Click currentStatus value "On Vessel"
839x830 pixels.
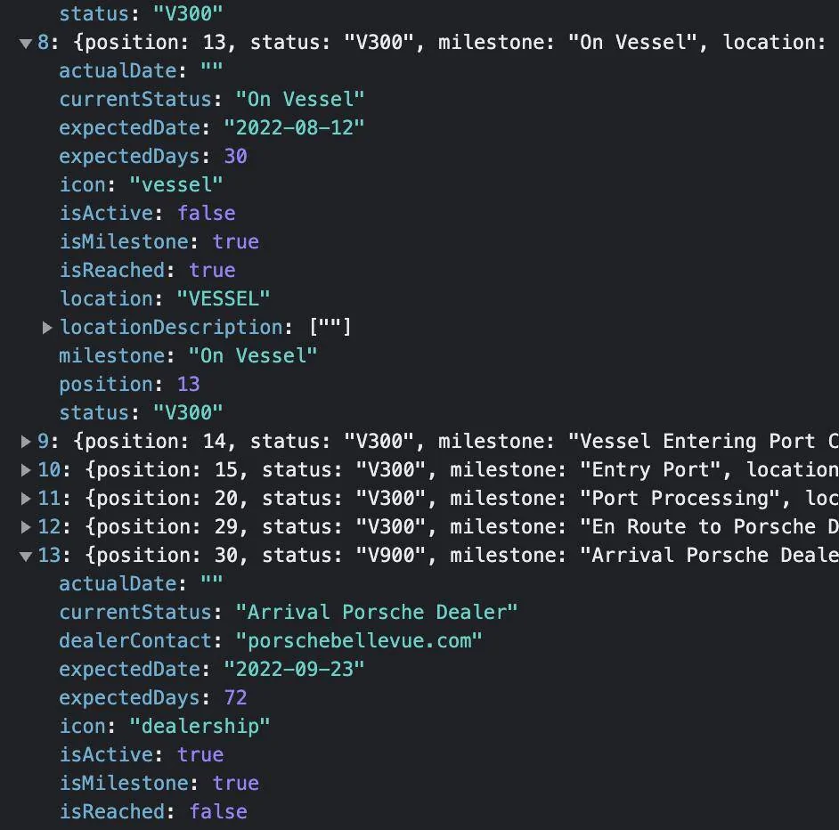click(299, 99)
